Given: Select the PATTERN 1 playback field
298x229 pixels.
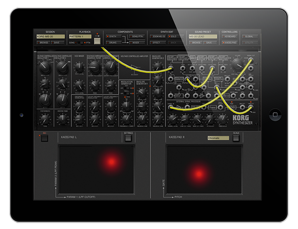Looking at the screenshot, I should 80,36.
